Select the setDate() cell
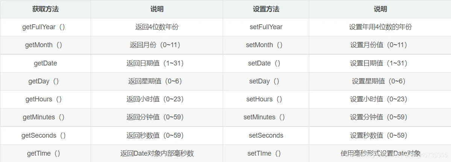The height and width of the screenshot is (162, 451). click(x=264, y=63)
